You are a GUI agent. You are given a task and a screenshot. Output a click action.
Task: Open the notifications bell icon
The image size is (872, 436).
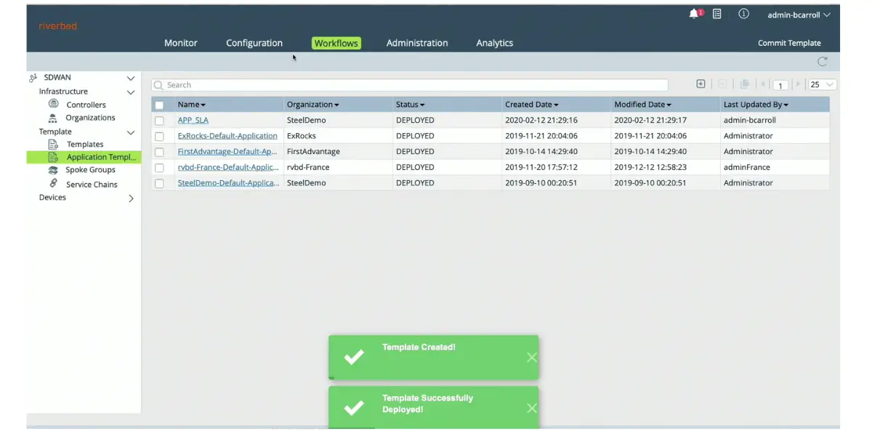(x=695, y=14)
